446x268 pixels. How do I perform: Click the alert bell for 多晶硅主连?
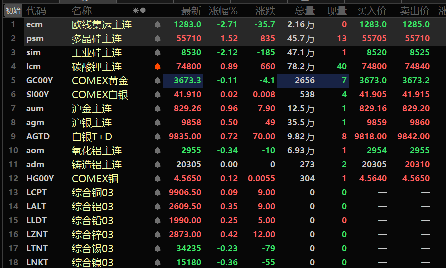[x=158, y=38]
